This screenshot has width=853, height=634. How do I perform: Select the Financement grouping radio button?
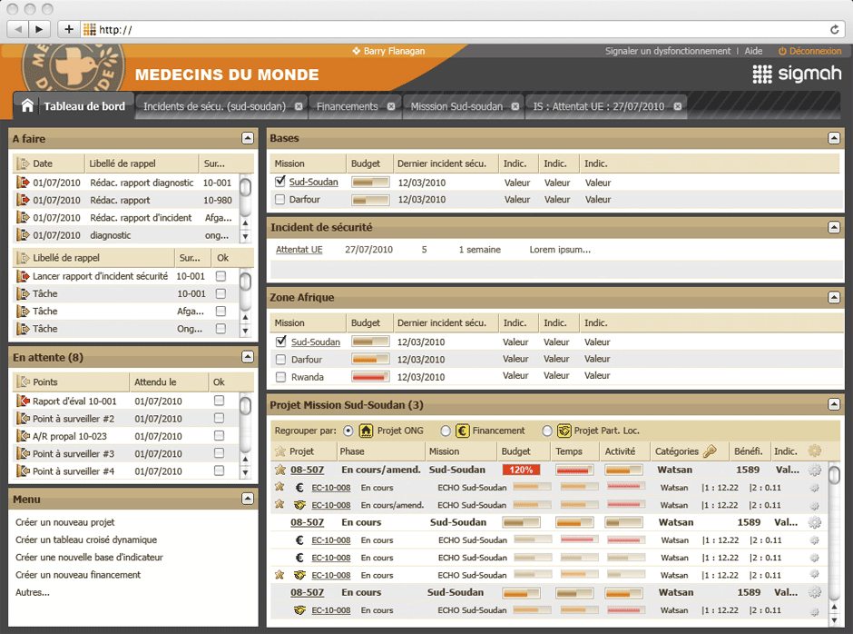(446, 431)
